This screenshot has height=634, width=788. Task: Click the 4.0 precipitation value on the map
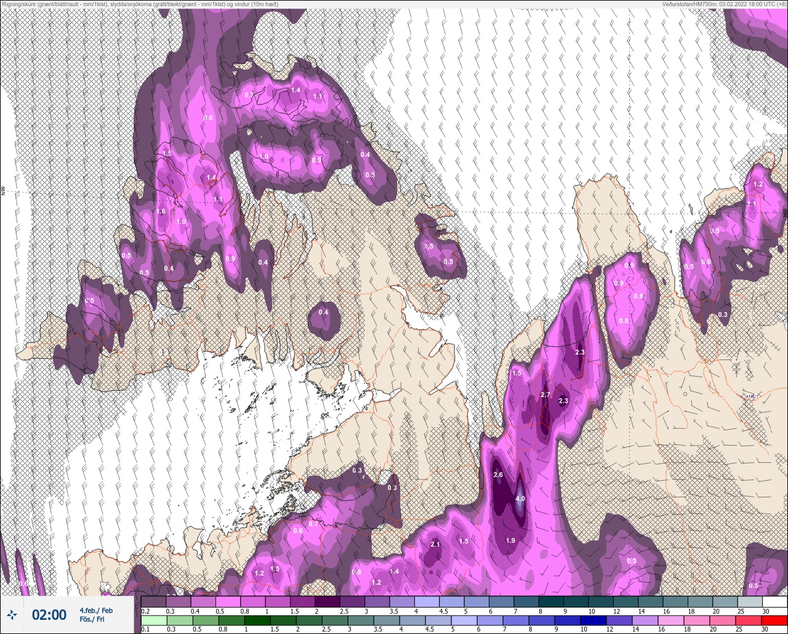coord(520,499)
